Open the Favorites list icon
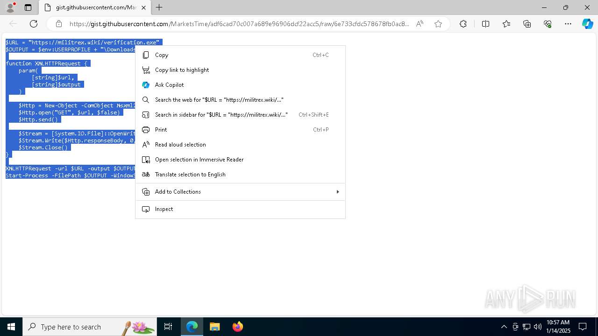 coord(506,24)
